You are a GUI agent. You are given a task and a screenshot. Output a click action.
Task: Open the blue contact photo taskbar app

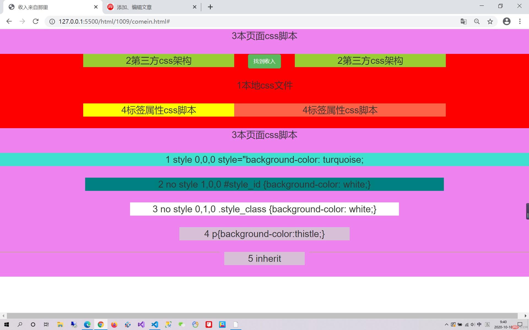[222, 324]
